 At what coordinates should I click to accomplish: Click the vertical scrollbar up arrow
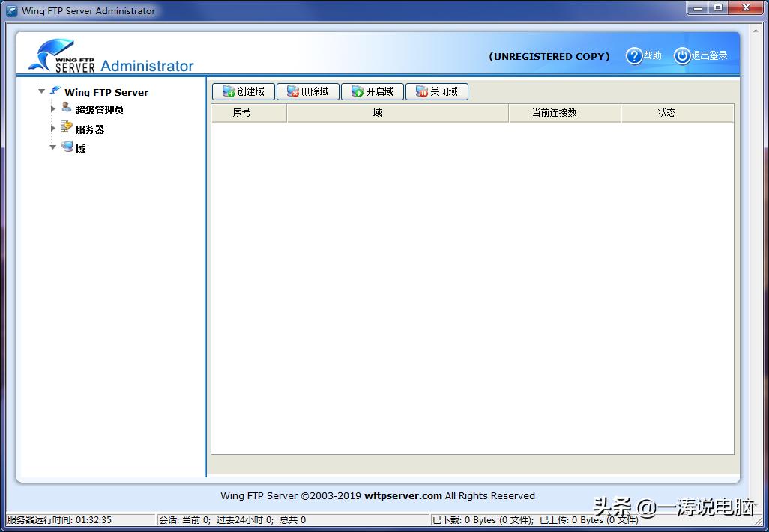click(757, 31)
